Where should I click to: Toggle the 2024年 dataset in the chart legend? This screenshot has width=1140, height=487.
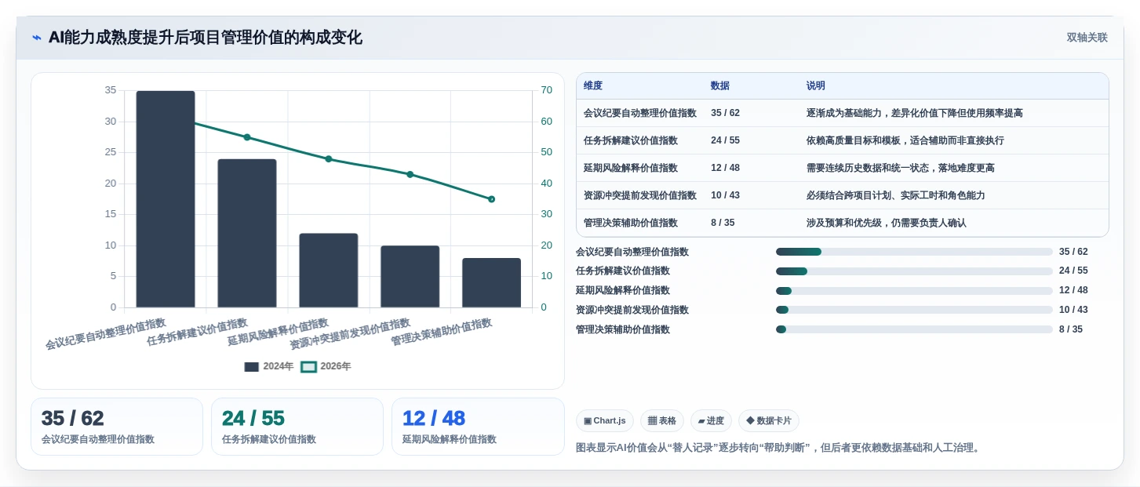pyautogui.click(x=268, y=366)
